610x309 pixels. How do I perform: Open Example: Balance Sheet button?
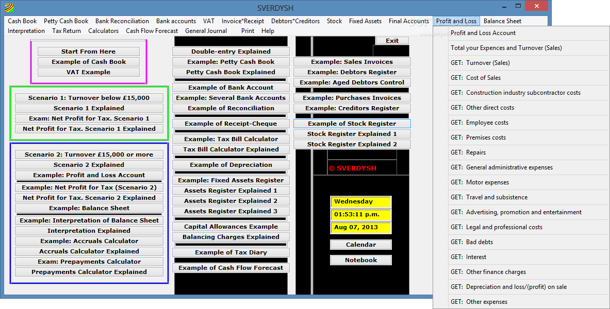pyautogui.click(x=89, y=208)
